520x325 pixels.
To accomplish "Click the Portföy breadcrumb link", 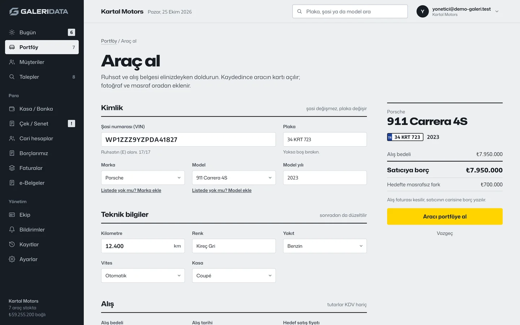I will click(109, 41).
